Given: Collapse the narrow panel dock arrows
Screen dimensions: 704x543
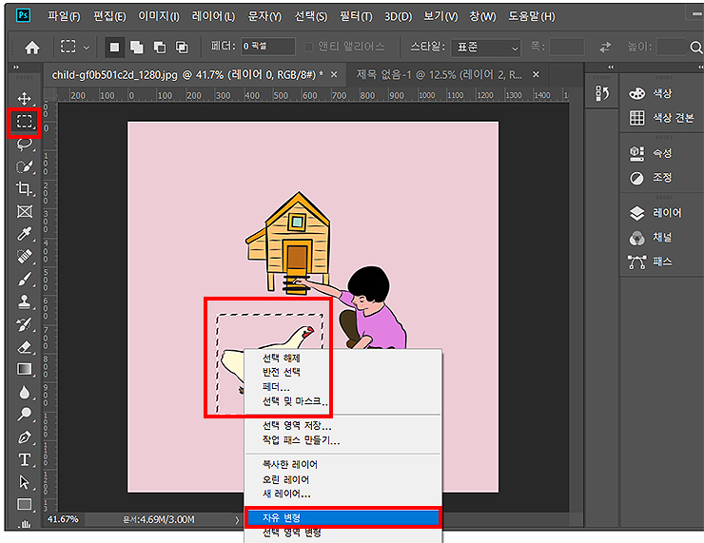Looking at the screenshot, I should point(611,68).
